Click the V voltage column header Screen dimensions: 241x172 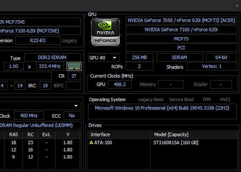[68, 134]
